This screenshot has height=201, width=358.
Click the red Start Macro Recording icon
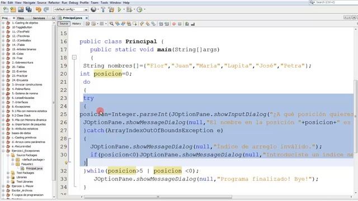pyautogui.click(x=174, y=23)
